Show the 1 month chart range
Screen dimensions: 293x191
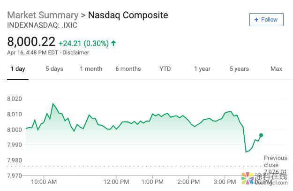pyautogui.click(x=91, y=69)
